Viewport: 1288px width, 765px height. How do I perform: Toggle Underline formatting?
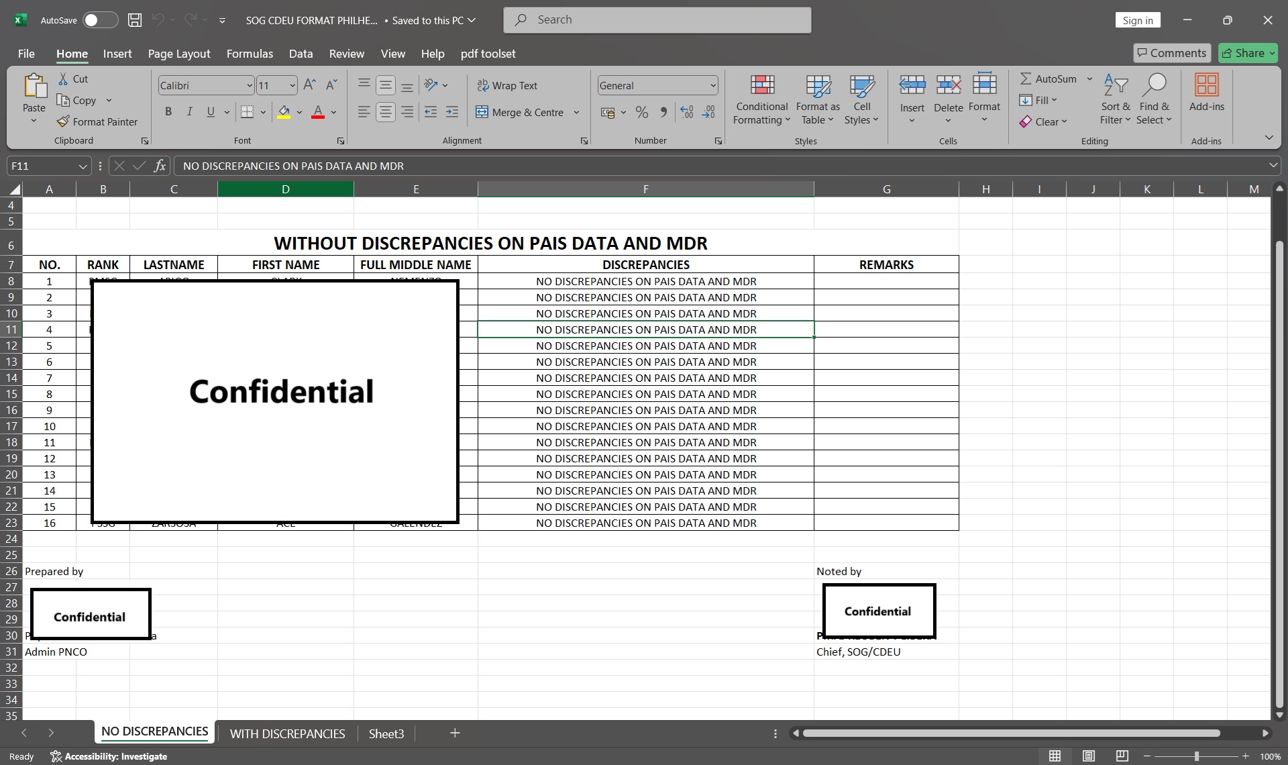pos(211,112)
